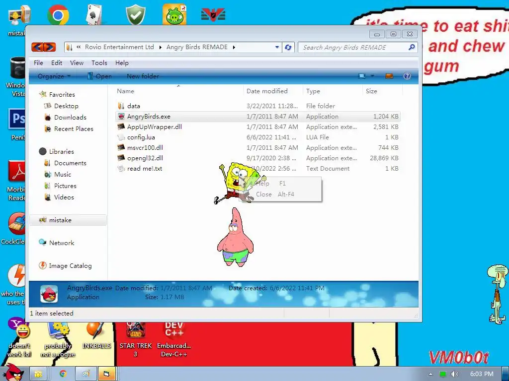Open Chrome from the taskbar
Image resolution: width=509 pixels, height=381 pixels.
tap(63, 374)
